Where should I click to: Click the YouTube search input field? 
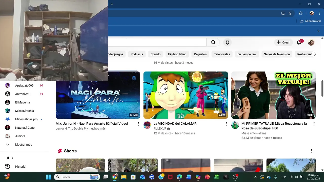pos(157,42)
